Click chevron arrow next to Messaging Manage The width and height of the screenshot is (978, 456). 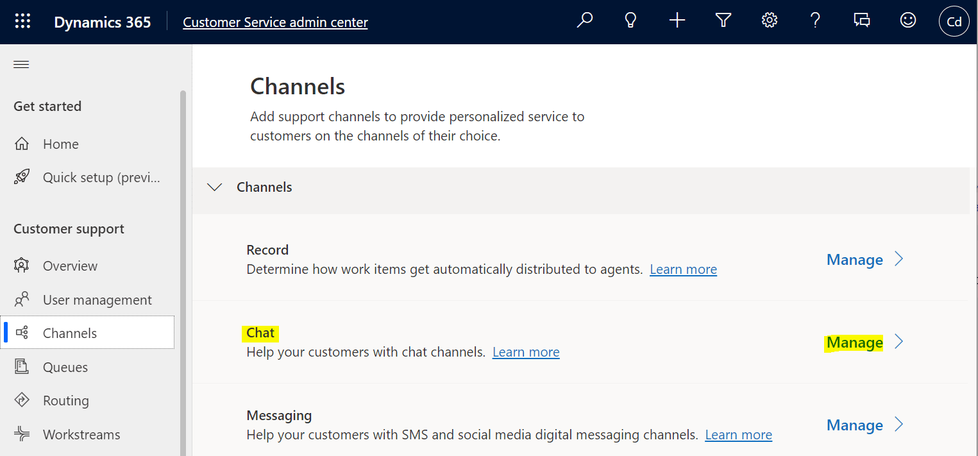point(899,425)
